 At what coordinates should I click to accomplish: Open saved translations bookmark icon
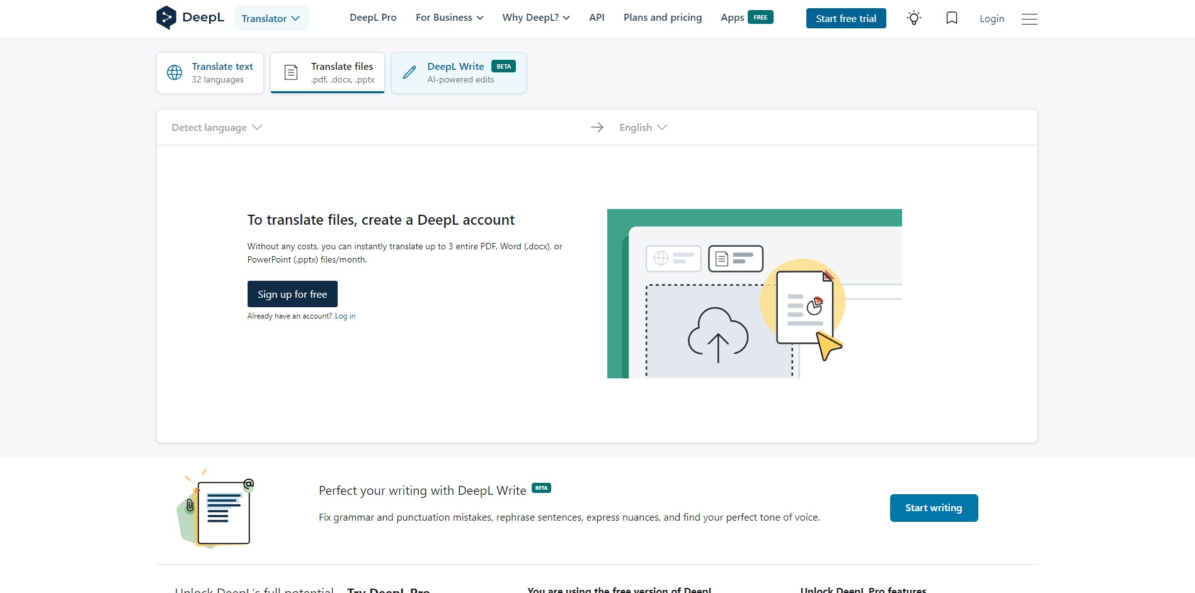coord(952,18)
